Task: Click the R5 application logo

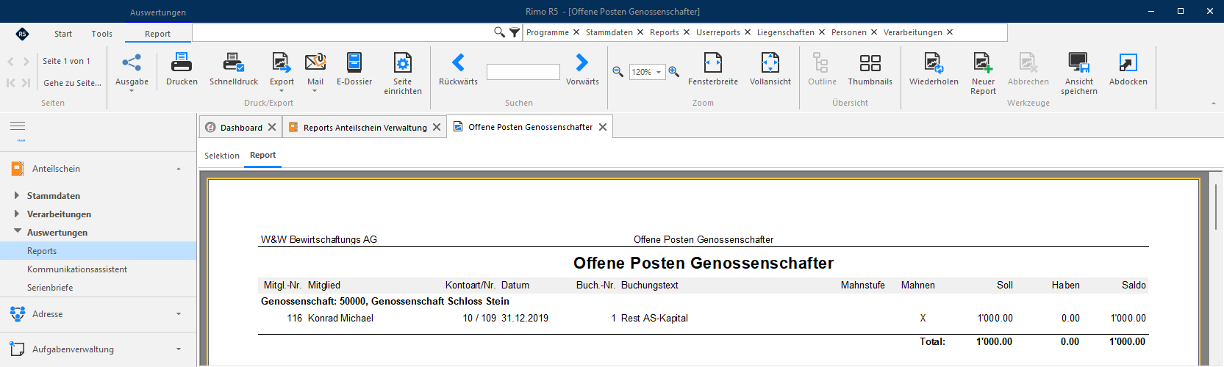Action: (23, 34)
